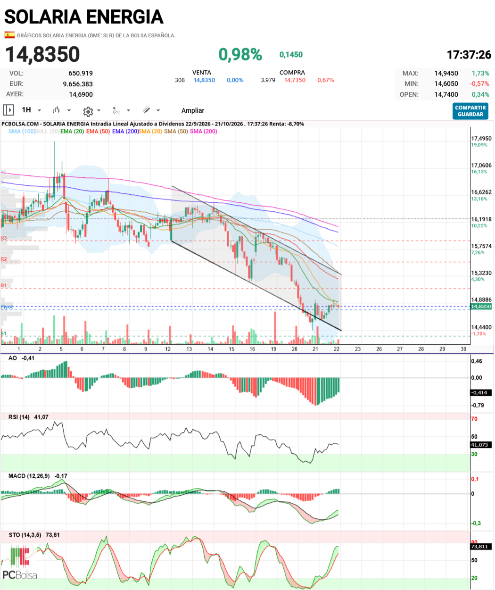Toggle the side panel icon in chart toolbar
The image size is (495, 590).
[x=8, y=110]
